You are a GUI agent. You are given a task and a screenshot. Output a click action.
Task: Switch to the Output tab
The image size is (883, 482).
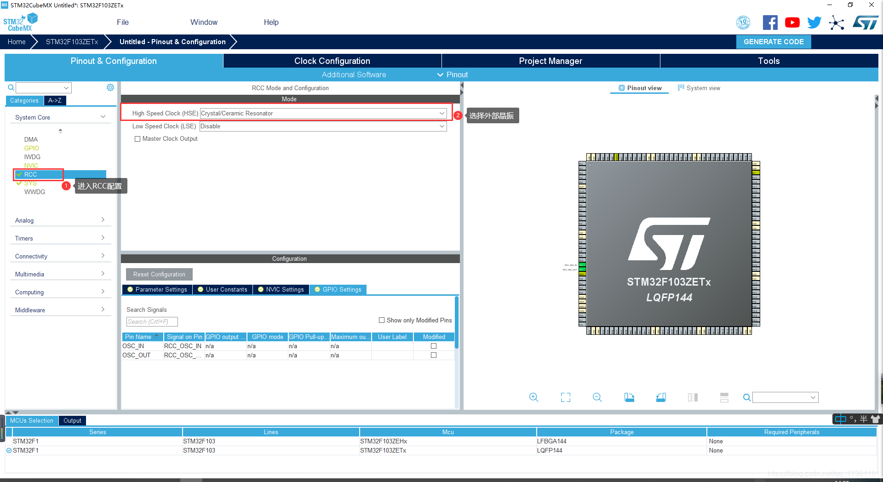click(x=72, y=420)
